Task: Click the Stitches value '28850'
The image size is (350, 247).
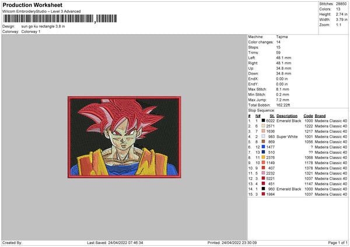Action: (341, 4)
